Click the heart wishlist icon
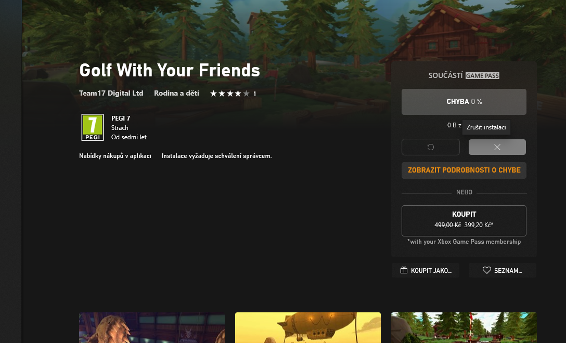The image size is (566, 343). pos(486,270)
